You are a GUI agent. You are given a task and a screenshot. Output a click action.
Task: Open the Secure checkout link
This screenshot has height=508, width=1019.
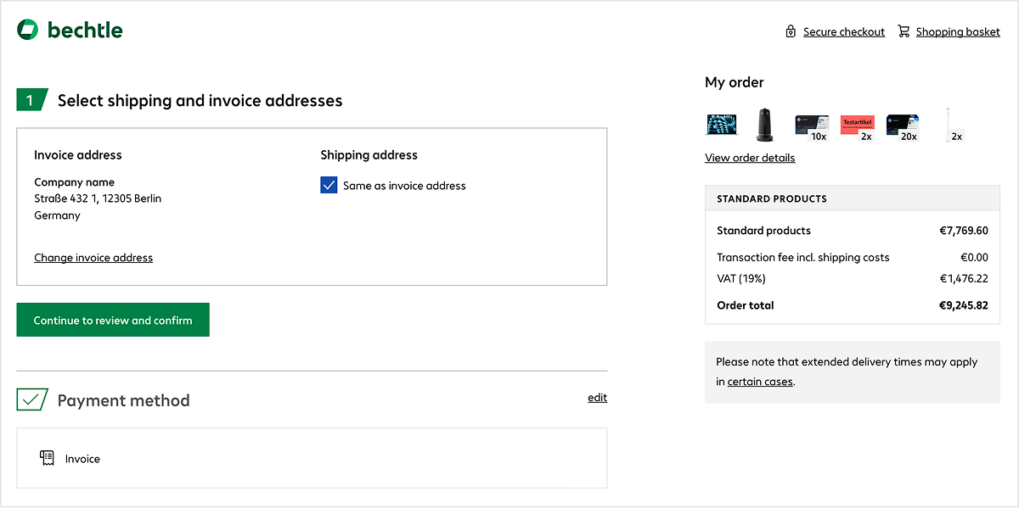tap(845, 31)
